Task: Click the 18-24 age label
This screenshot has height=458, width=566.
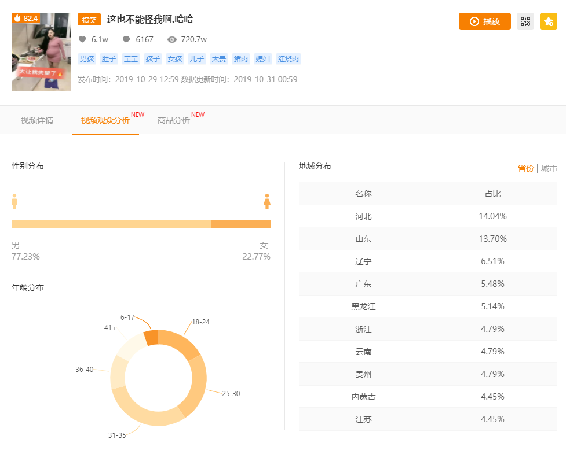Action: 200,322
